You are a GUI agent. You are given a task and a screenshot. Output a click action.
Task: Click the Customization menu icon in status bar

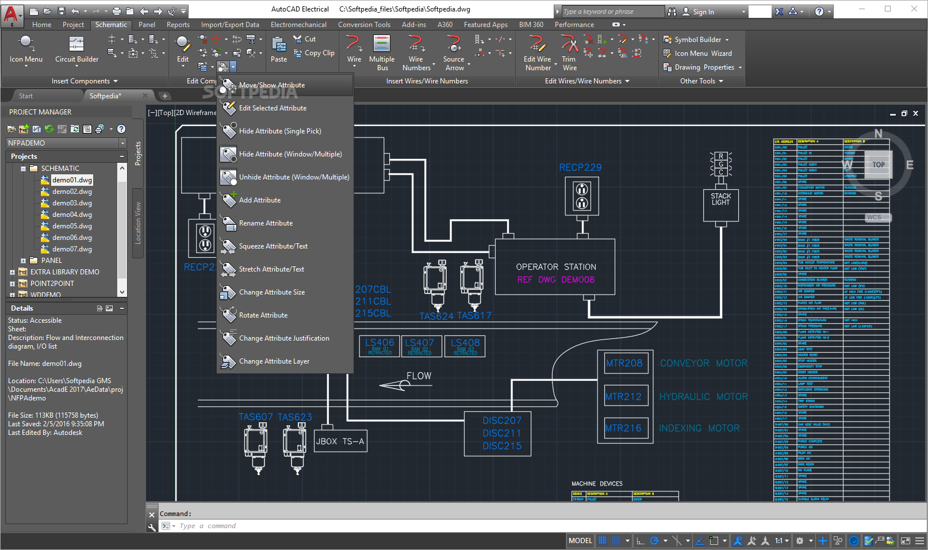click(919, 541)
